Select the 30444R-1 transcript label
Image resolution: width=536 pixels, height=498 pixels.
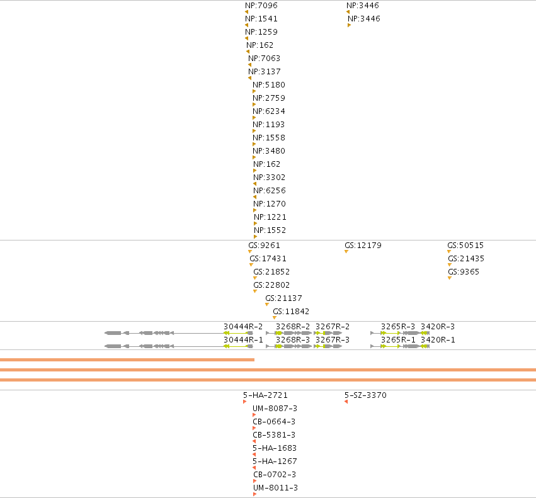click(243, 340)
